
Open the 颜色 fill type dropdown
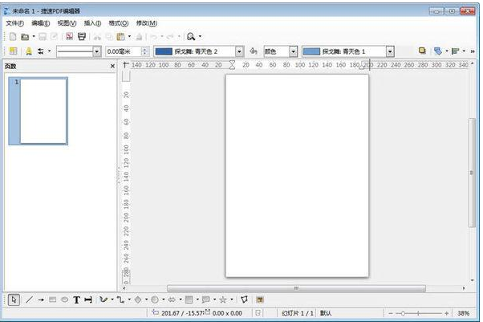(293, 51)
